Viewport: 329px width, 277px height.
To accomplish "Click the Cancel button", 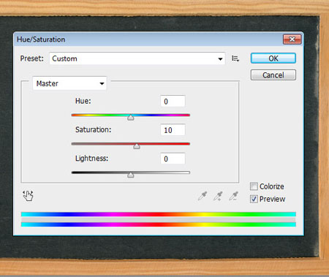I will tap(273, 75).
